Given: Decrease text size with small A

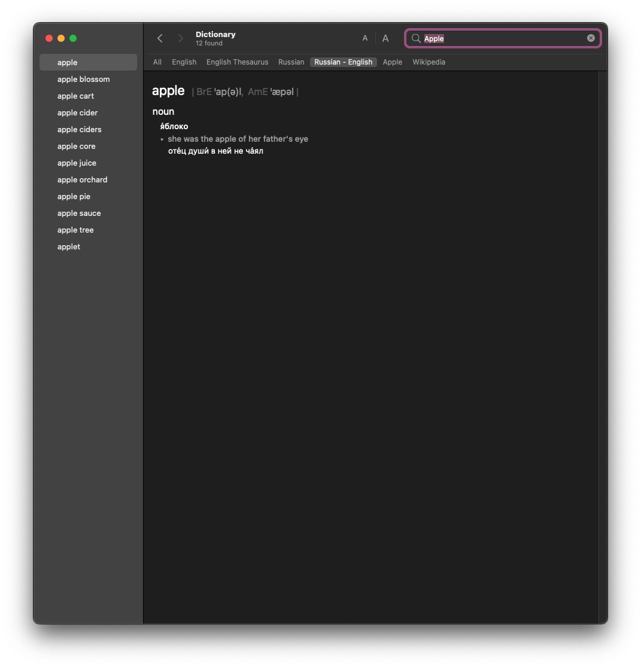Looking at the screenshot, I should [365, 38].
